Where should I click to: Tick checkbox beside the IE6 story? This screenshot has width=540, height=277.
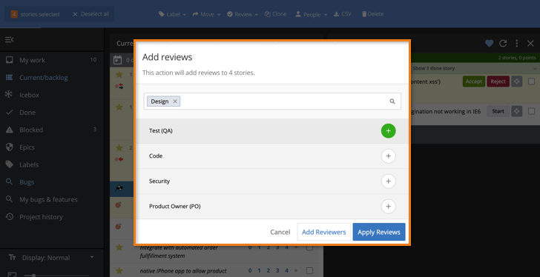coord(531,111)
